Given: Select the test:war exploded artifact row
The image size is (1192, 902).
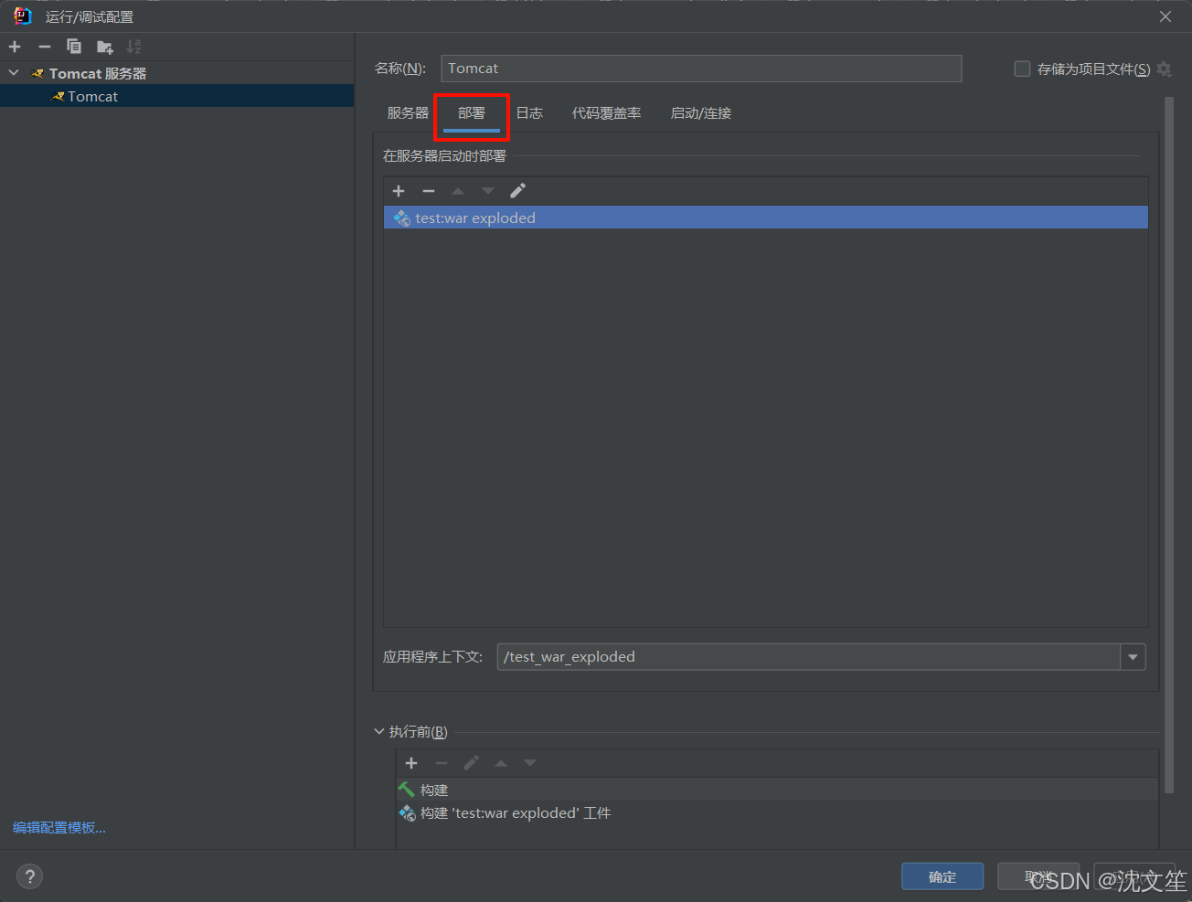Looking at the screenshot, I should point(766,218).
